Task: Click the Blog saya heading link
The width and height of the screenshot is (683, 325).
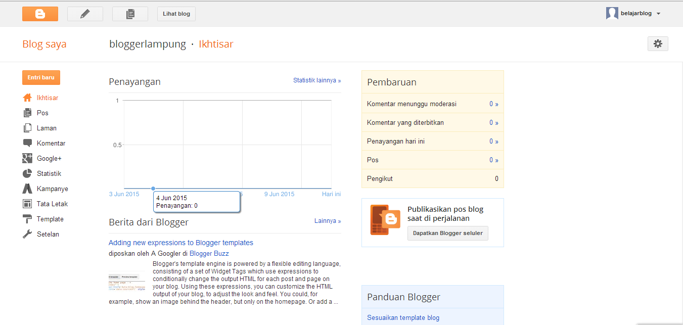Action: 44,44
